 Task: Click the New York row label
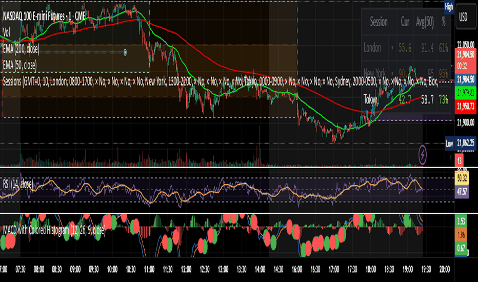374,73
